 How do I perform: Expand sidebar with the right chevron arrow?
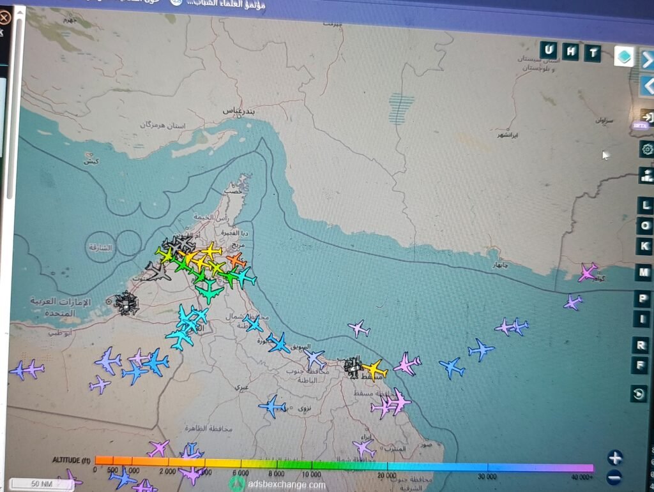[x=647, y=60]
